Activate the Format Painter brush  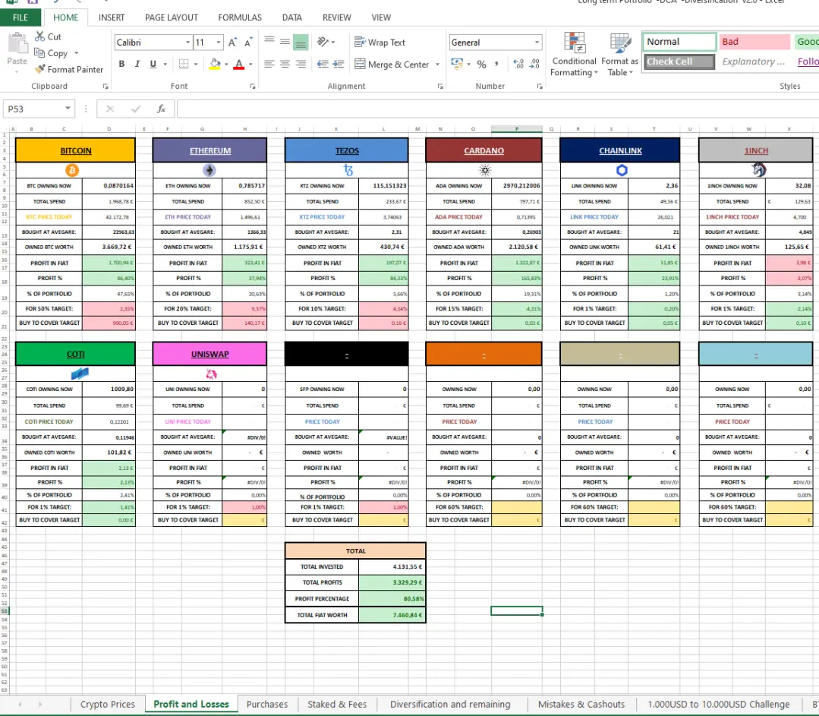point(39,69)
